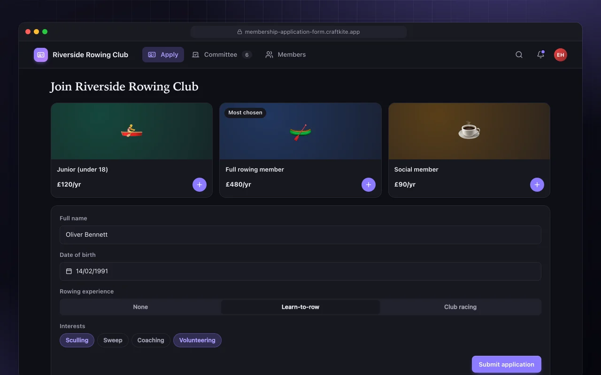Viewport: 601px width, 375px height.
Task: Click the £90/yr price text
Action: click(x=405, y=185)
